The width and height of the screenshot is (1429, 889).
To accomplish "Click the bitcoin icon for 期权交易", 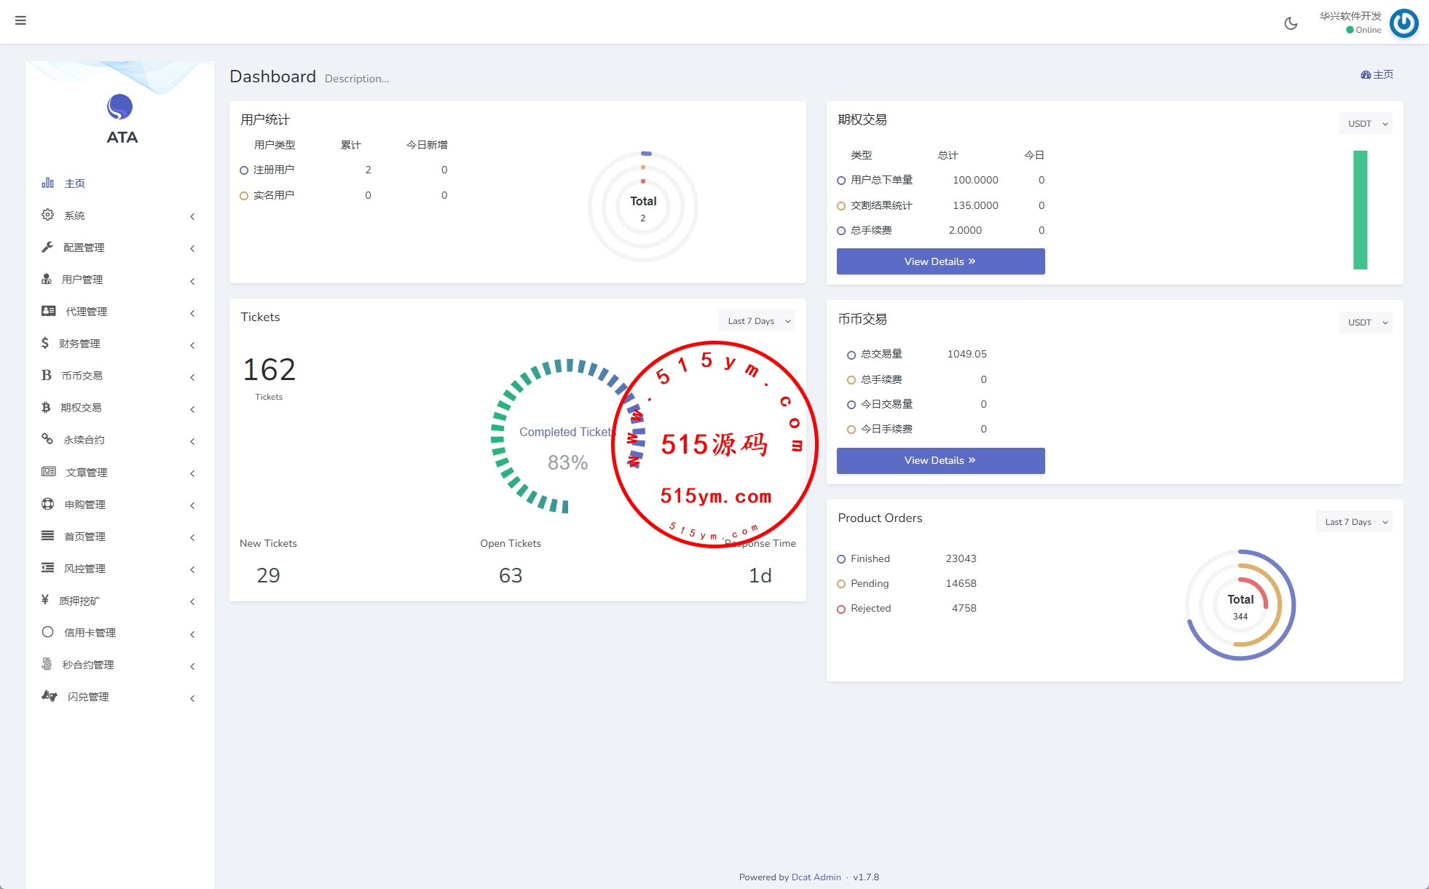I will click(x=46, y=407).
